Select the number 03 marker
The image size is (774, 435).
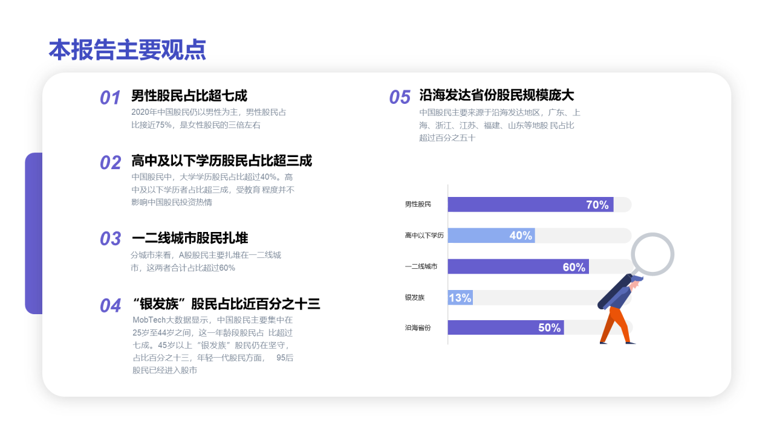tap(111, 239)
